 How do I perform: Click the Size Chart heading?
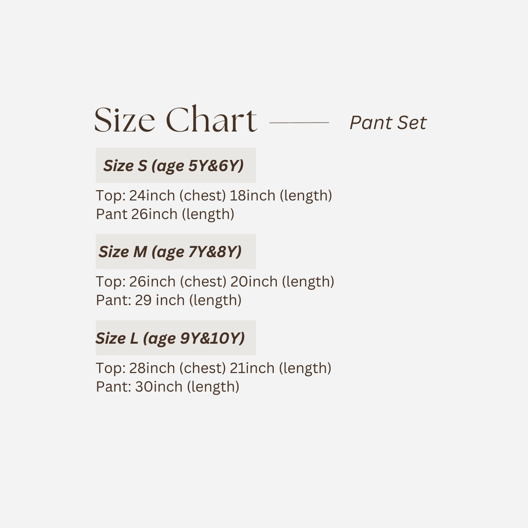pyautogui.click(x=175, y=120)
